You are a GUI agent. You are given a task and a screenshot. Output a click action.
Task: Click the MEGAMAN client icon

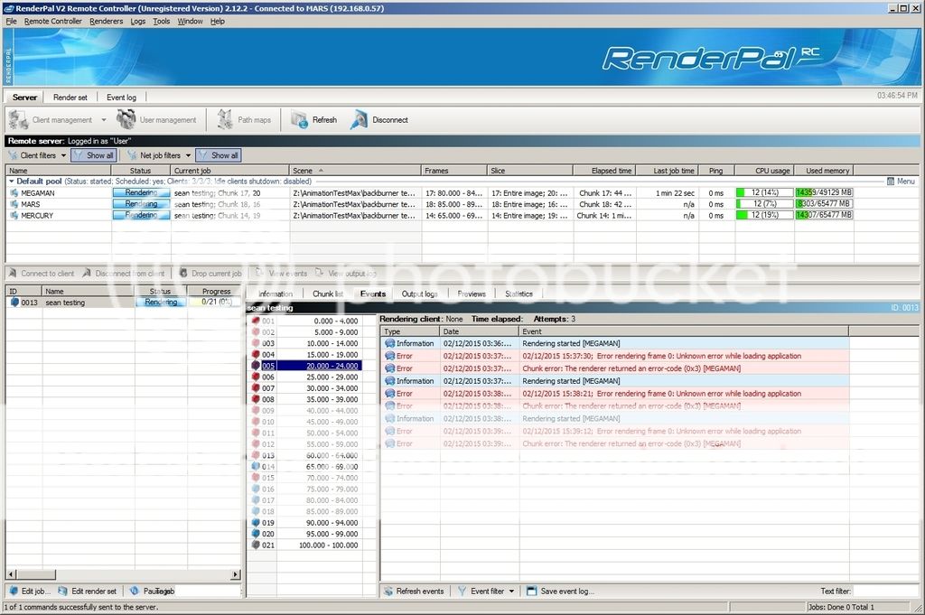14,193
